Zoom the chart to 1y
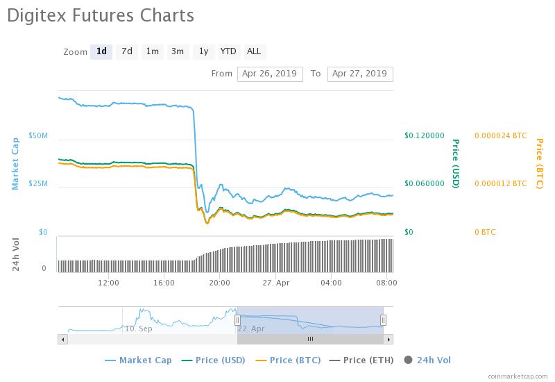 point(203,51)
